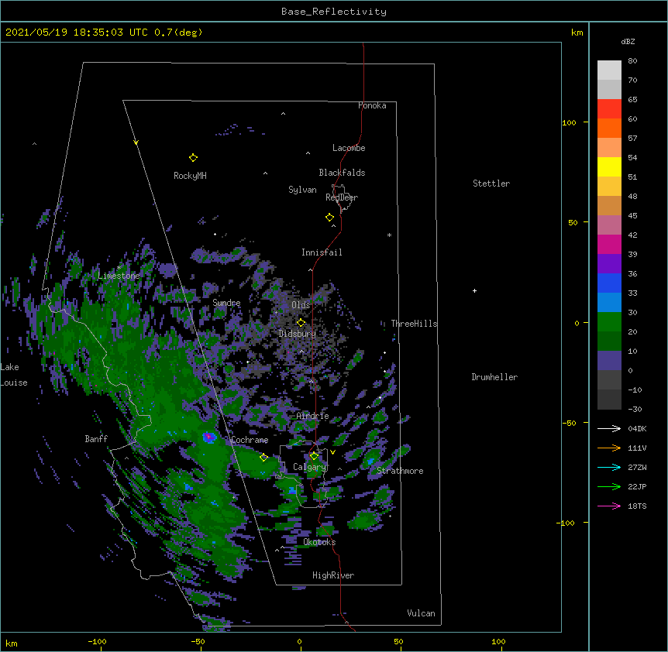Screen dimensions: 668x652
Task: Pick the orange 57-60 dBZ legend color
Action: [609, 128]
